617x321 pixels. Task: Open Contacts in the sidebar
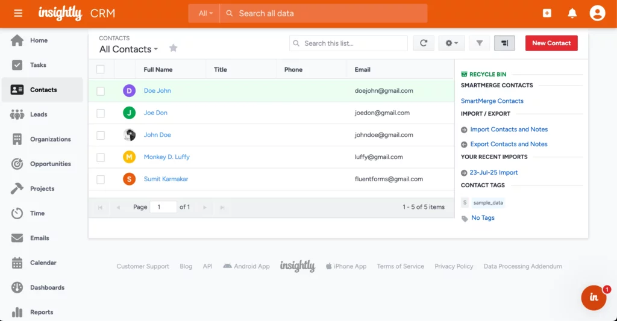pos(43,90)
